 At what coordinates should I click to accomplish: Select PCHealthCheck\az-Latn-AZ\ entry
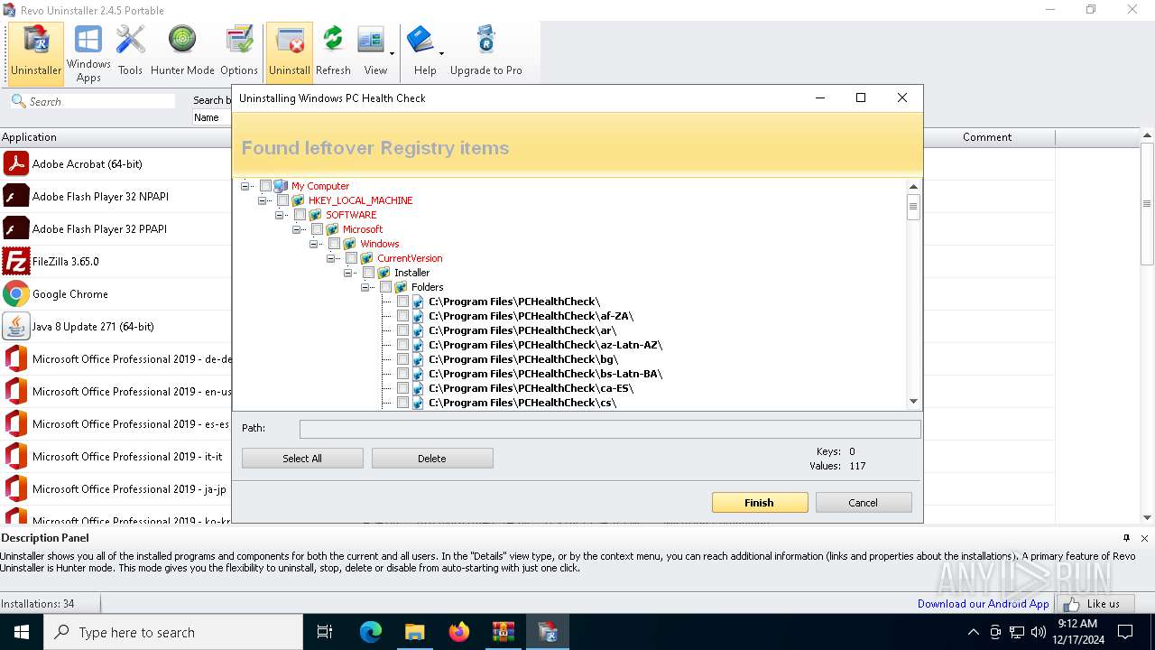tap(545, 345)
